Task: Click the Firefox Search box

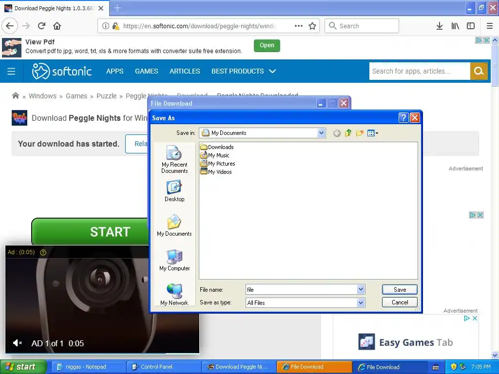Action: 362,26
